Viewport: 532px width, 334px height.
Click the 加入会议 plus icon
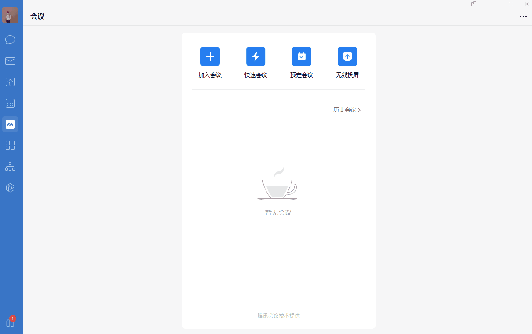[210, 56]
